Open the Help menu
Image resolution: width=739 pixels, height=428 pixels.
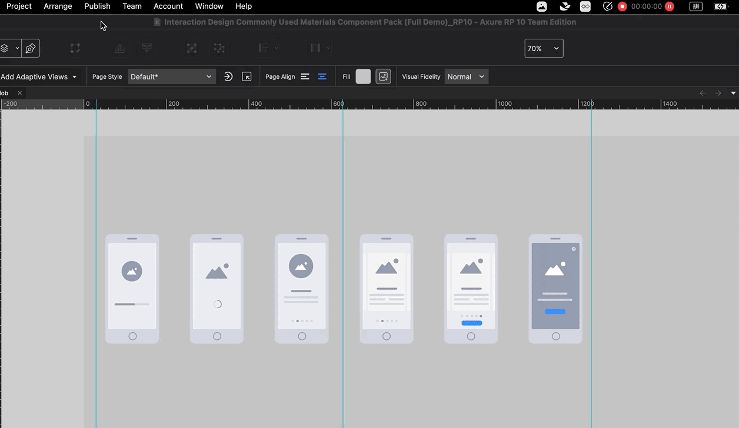pyautogui.click(x=244, y=6)
